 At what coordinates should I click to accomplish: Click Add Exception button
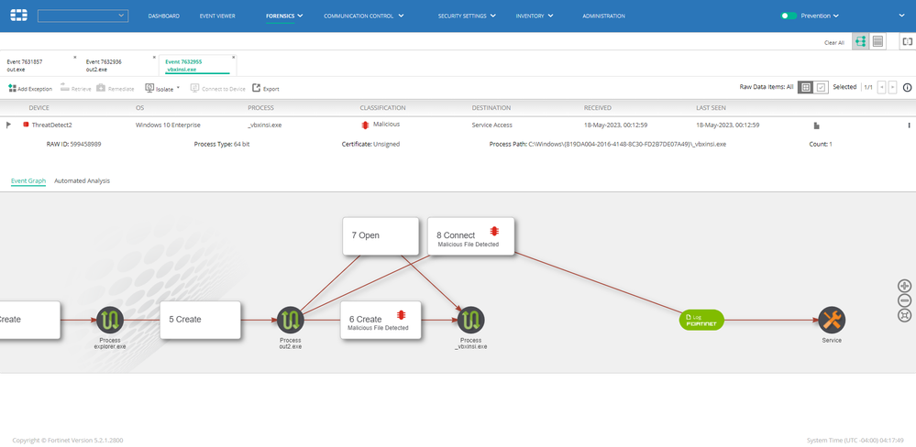click(x=30, y=89)
